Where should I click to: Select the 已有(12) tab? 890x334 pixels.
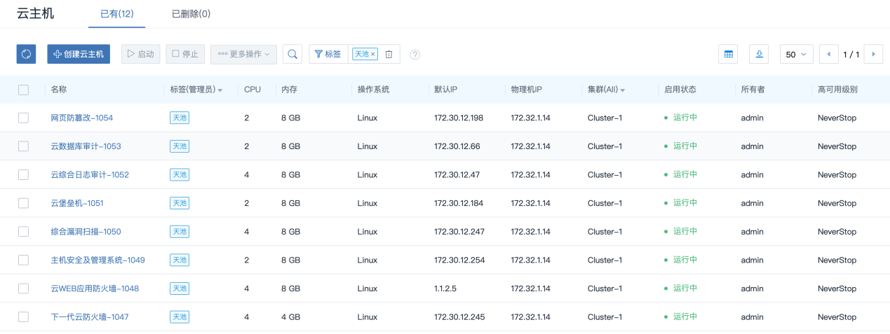(117, 14)
